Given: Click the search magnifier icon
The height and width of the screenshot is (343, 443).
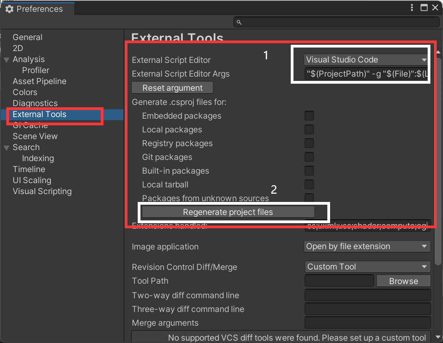Looking at the screenshot, I should (239, 22).
